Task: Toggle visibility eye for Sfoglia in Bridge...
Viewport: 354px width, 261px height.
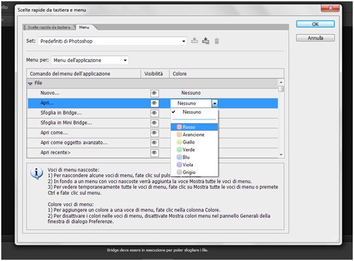Action: tap(155, 113)
